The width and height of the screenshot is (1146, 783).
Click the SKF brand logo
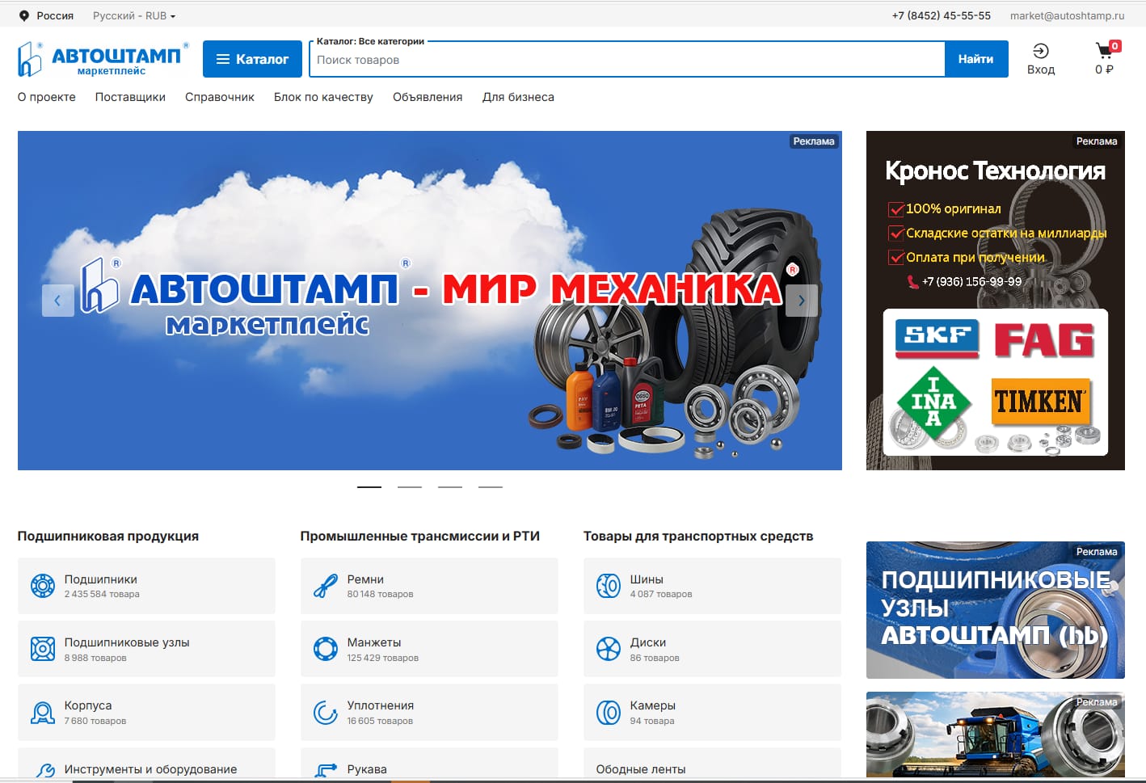click(x=937, y=339)
